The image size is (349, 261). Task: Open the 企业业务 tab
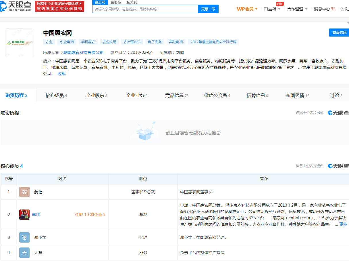[137, 96]
